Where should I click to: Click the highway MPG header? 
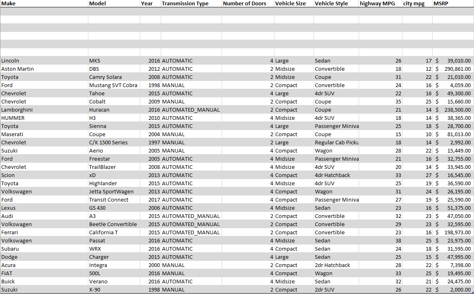pyautogui.click(x=380, y=4)
